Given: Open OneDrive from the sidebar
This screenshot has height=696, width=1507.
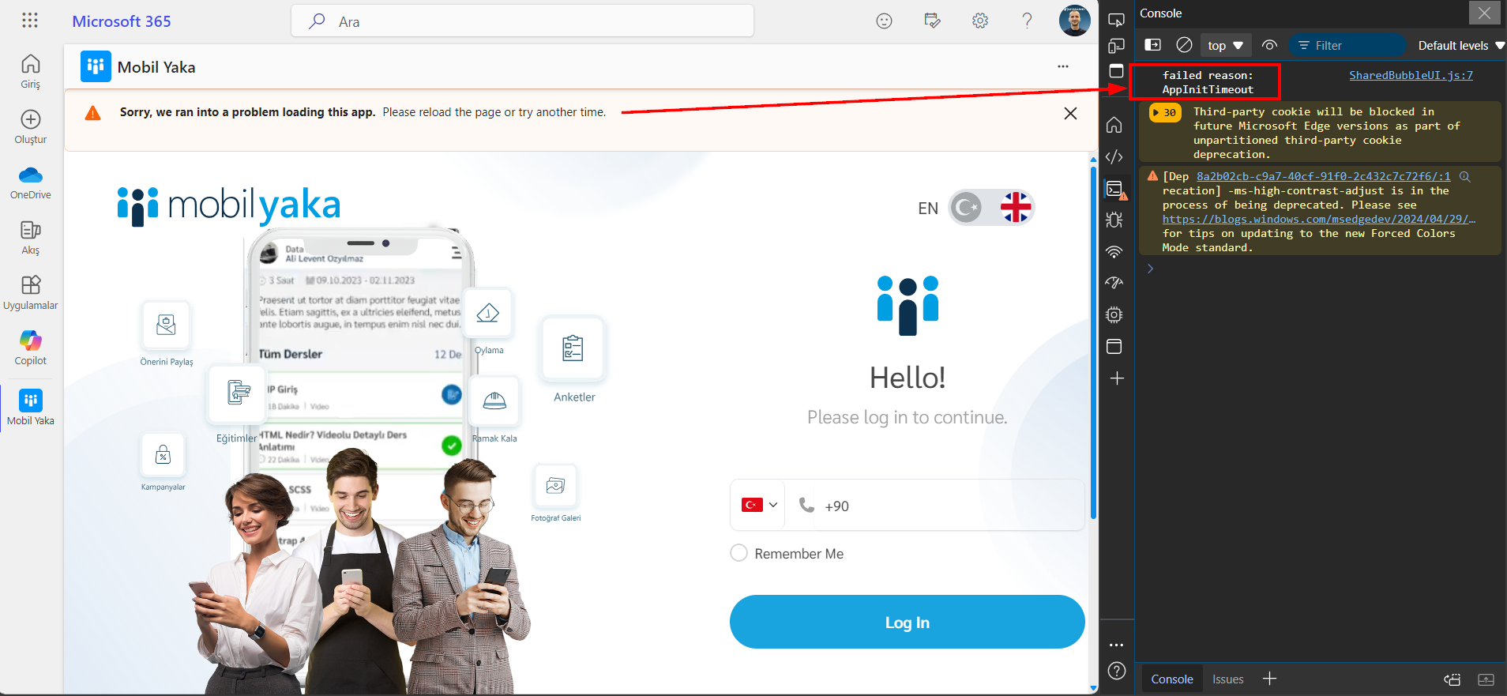Looking at the screenshot, I should point(31,182).
